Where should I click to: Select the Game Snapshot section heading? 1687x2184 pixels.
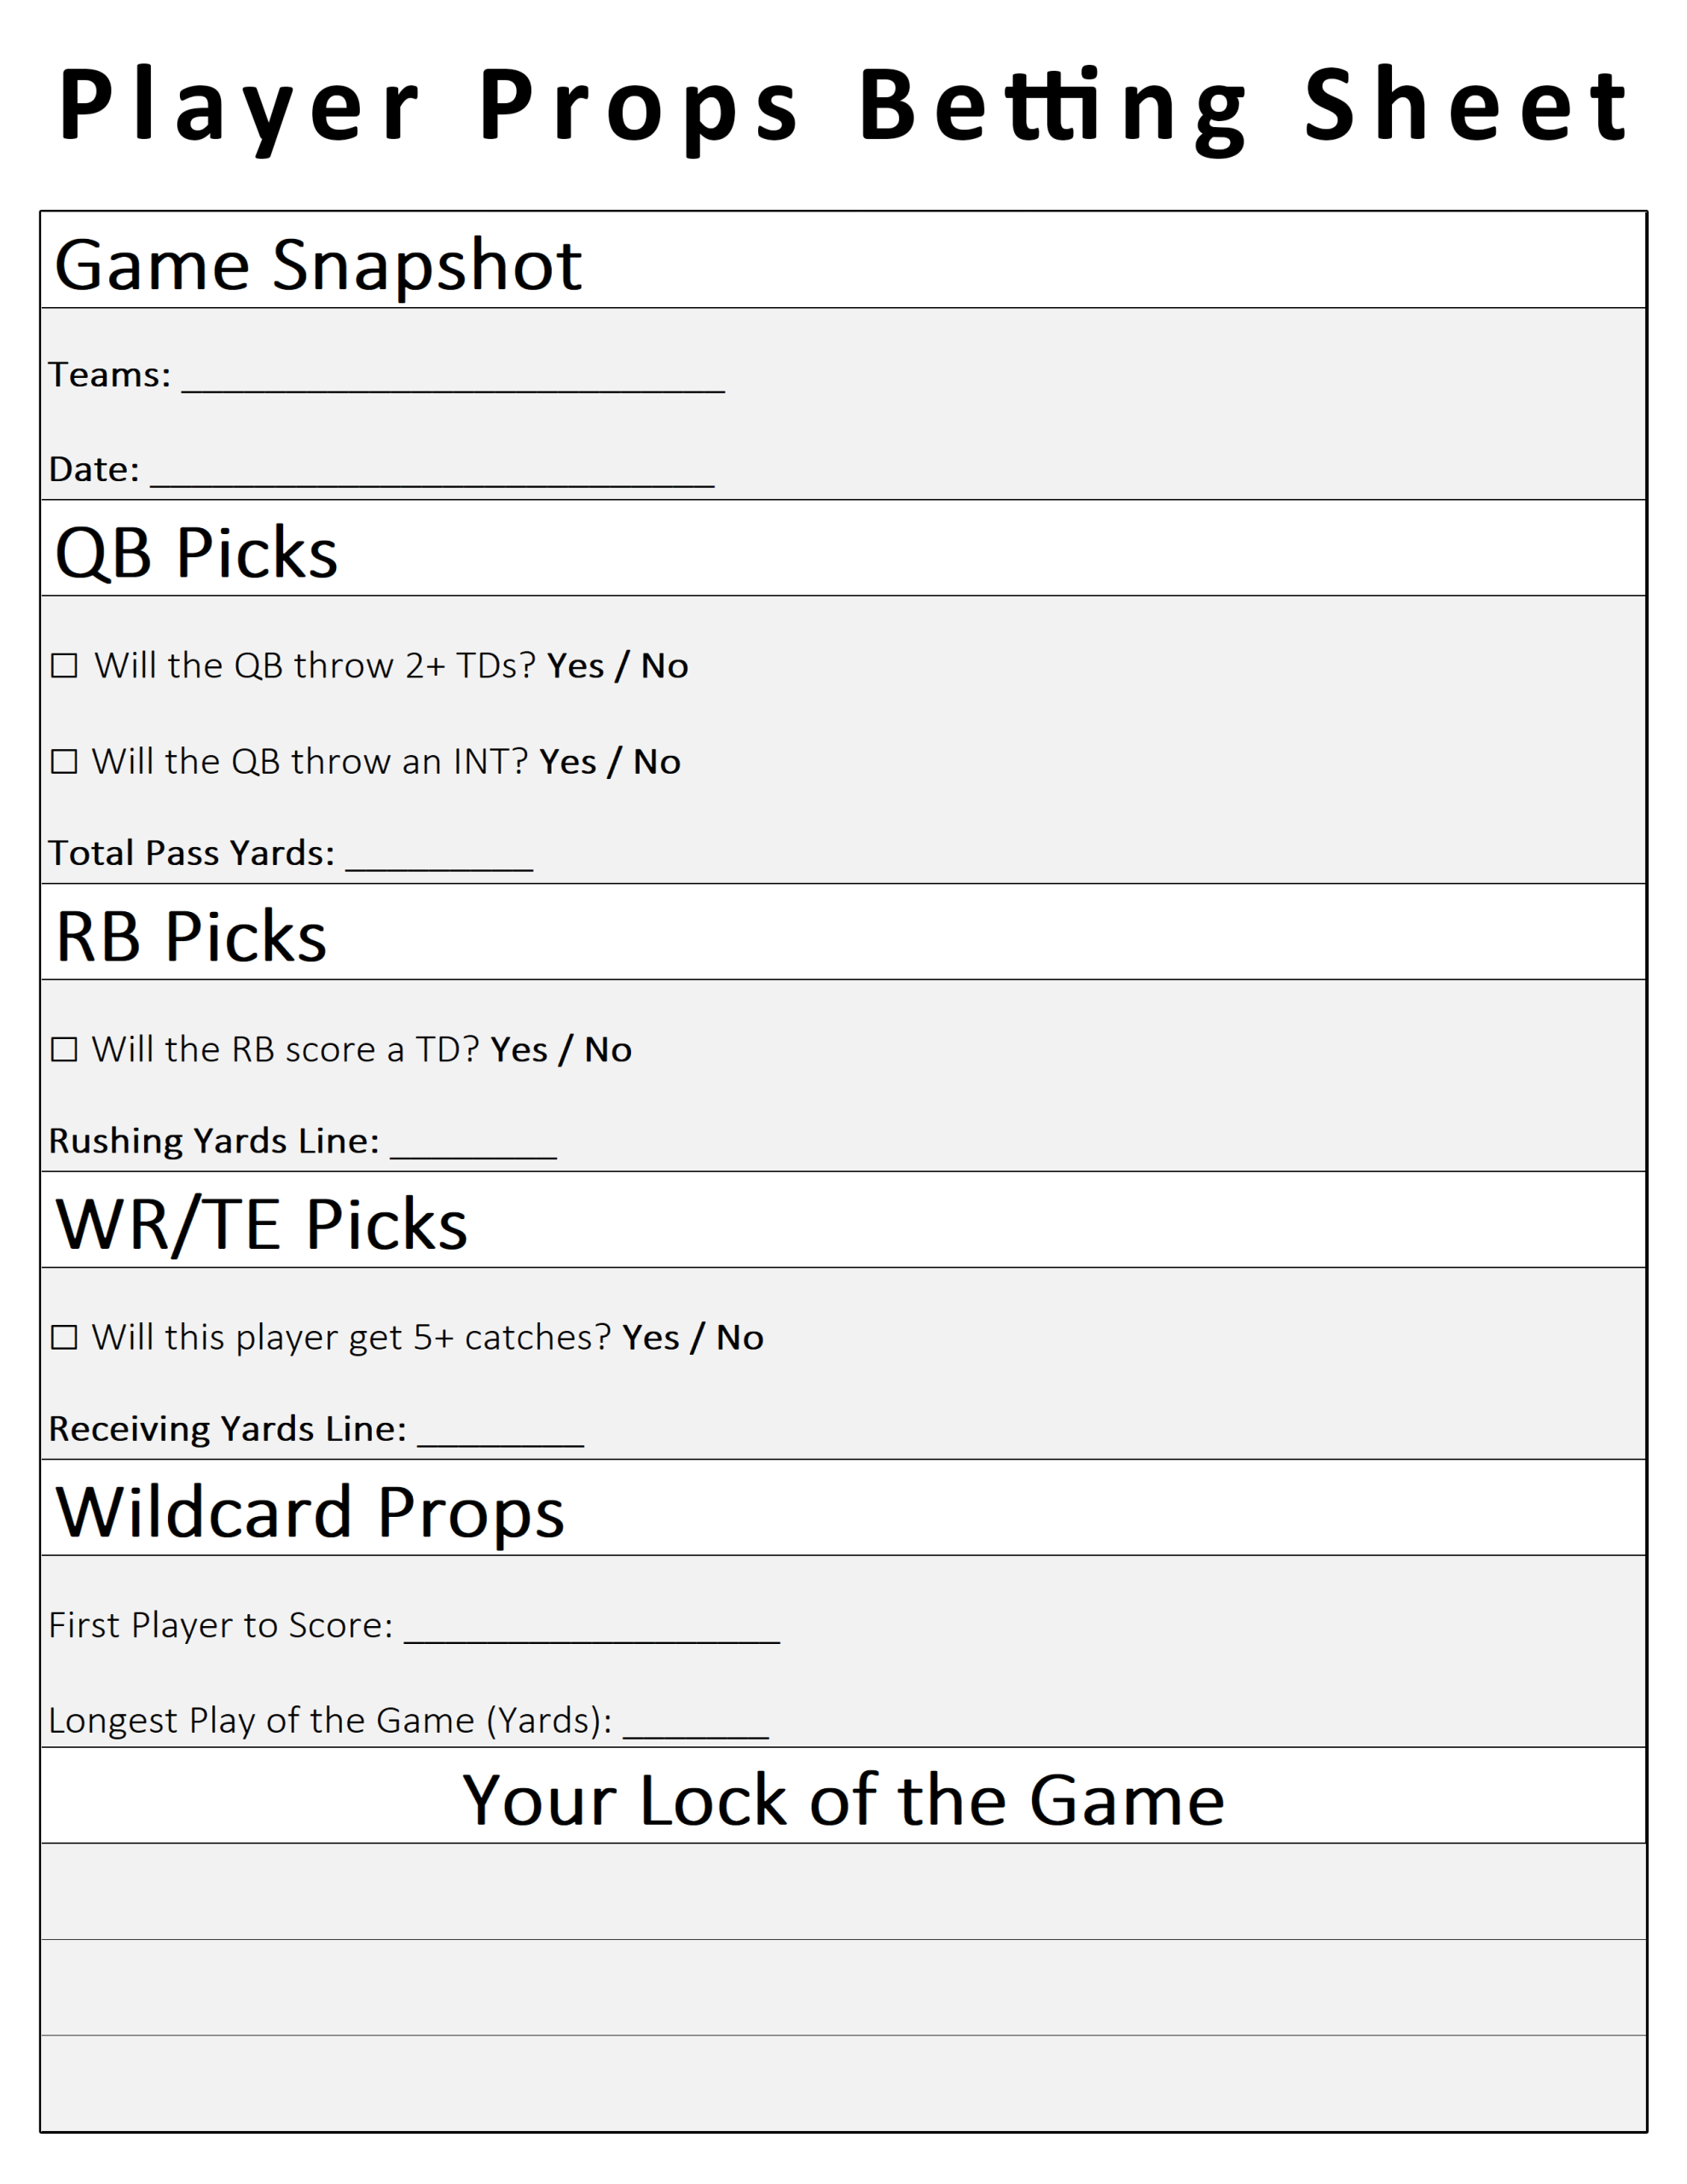[x=318, y=265]
